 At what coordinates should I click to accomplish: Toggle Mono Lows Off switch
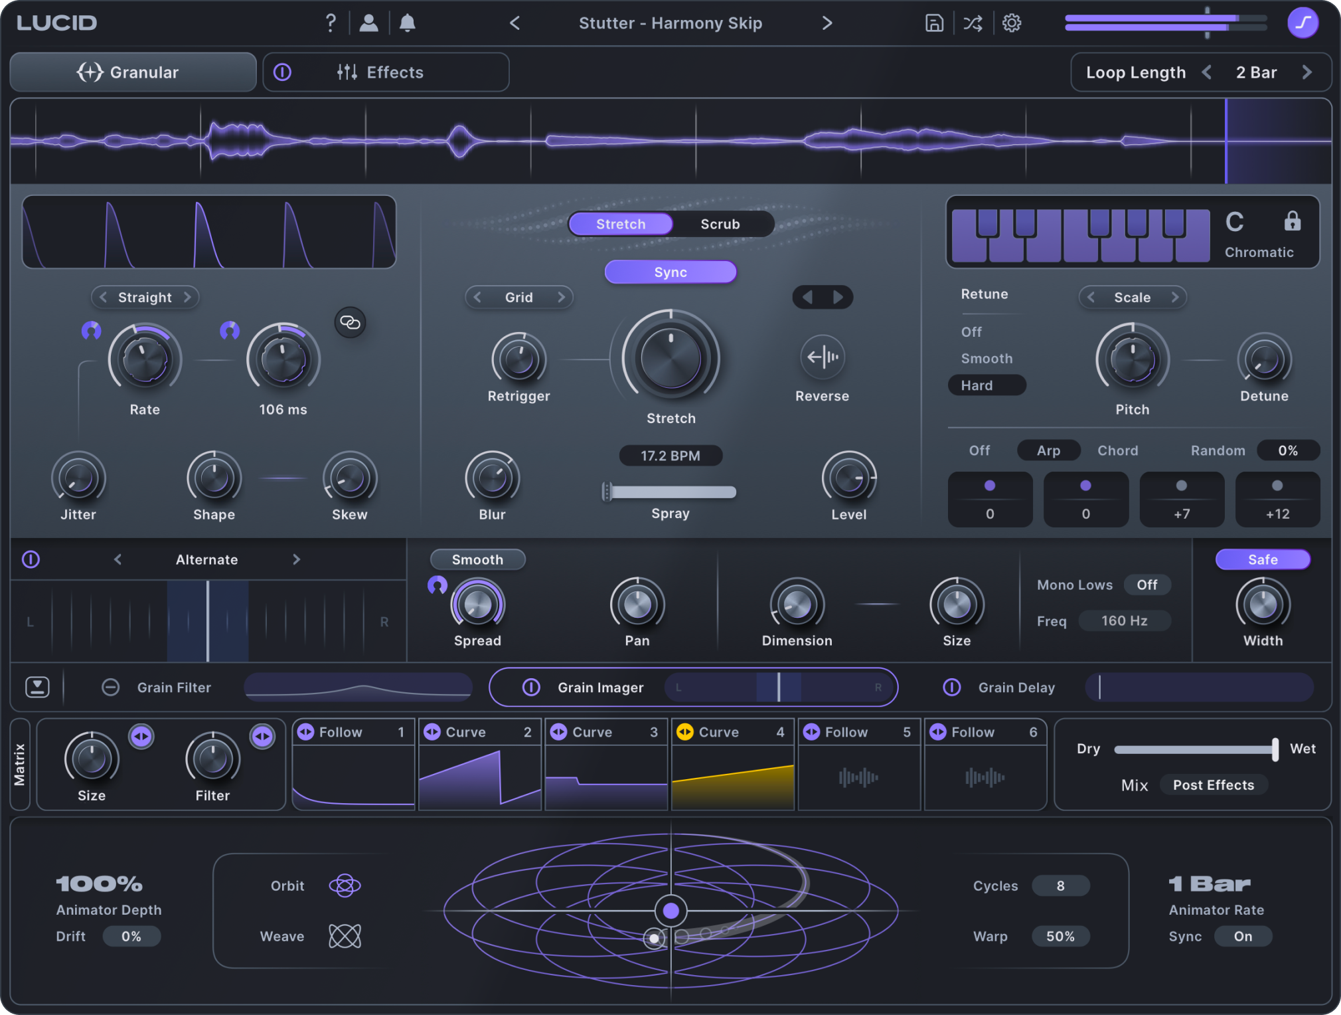(x=1147, y=585)
